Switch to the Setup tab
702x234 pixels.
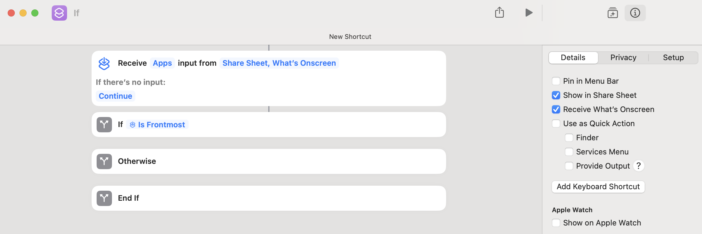(x=673, y=57)
